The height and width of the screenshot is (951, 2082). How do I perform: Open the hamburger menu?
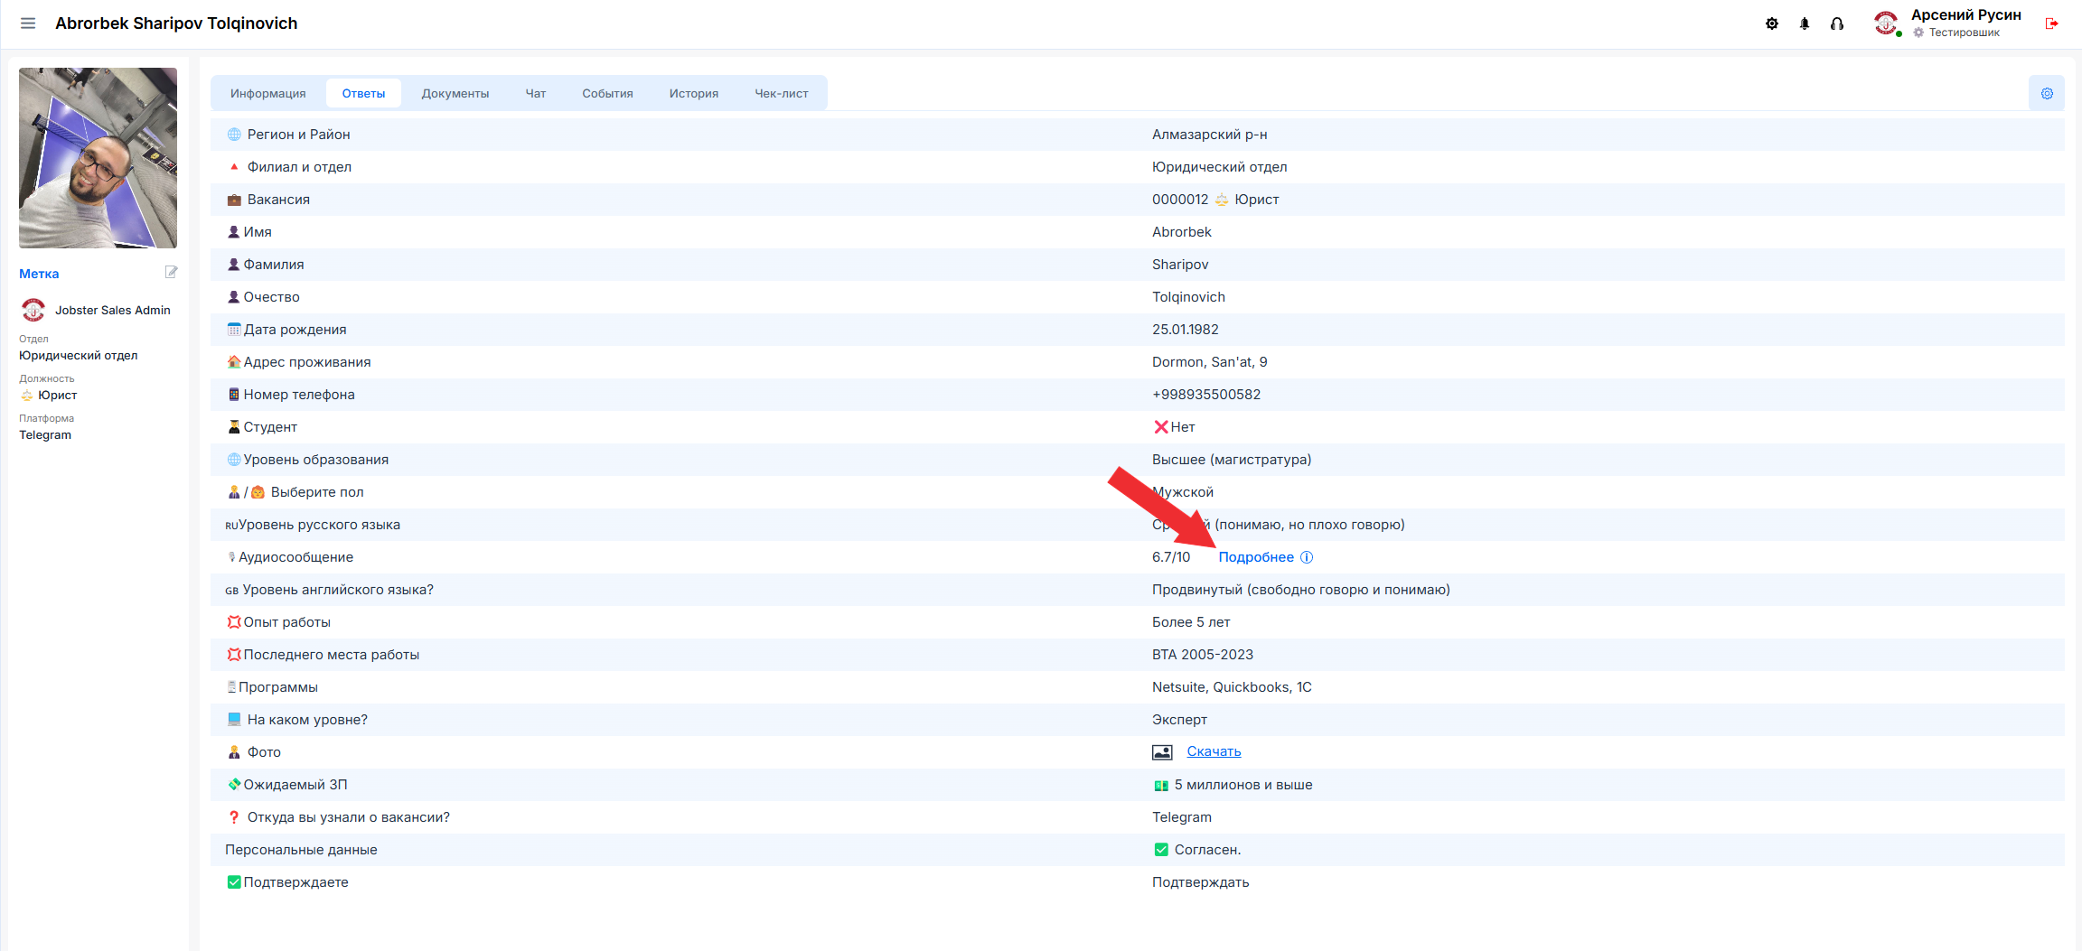(x=28, y=23)
